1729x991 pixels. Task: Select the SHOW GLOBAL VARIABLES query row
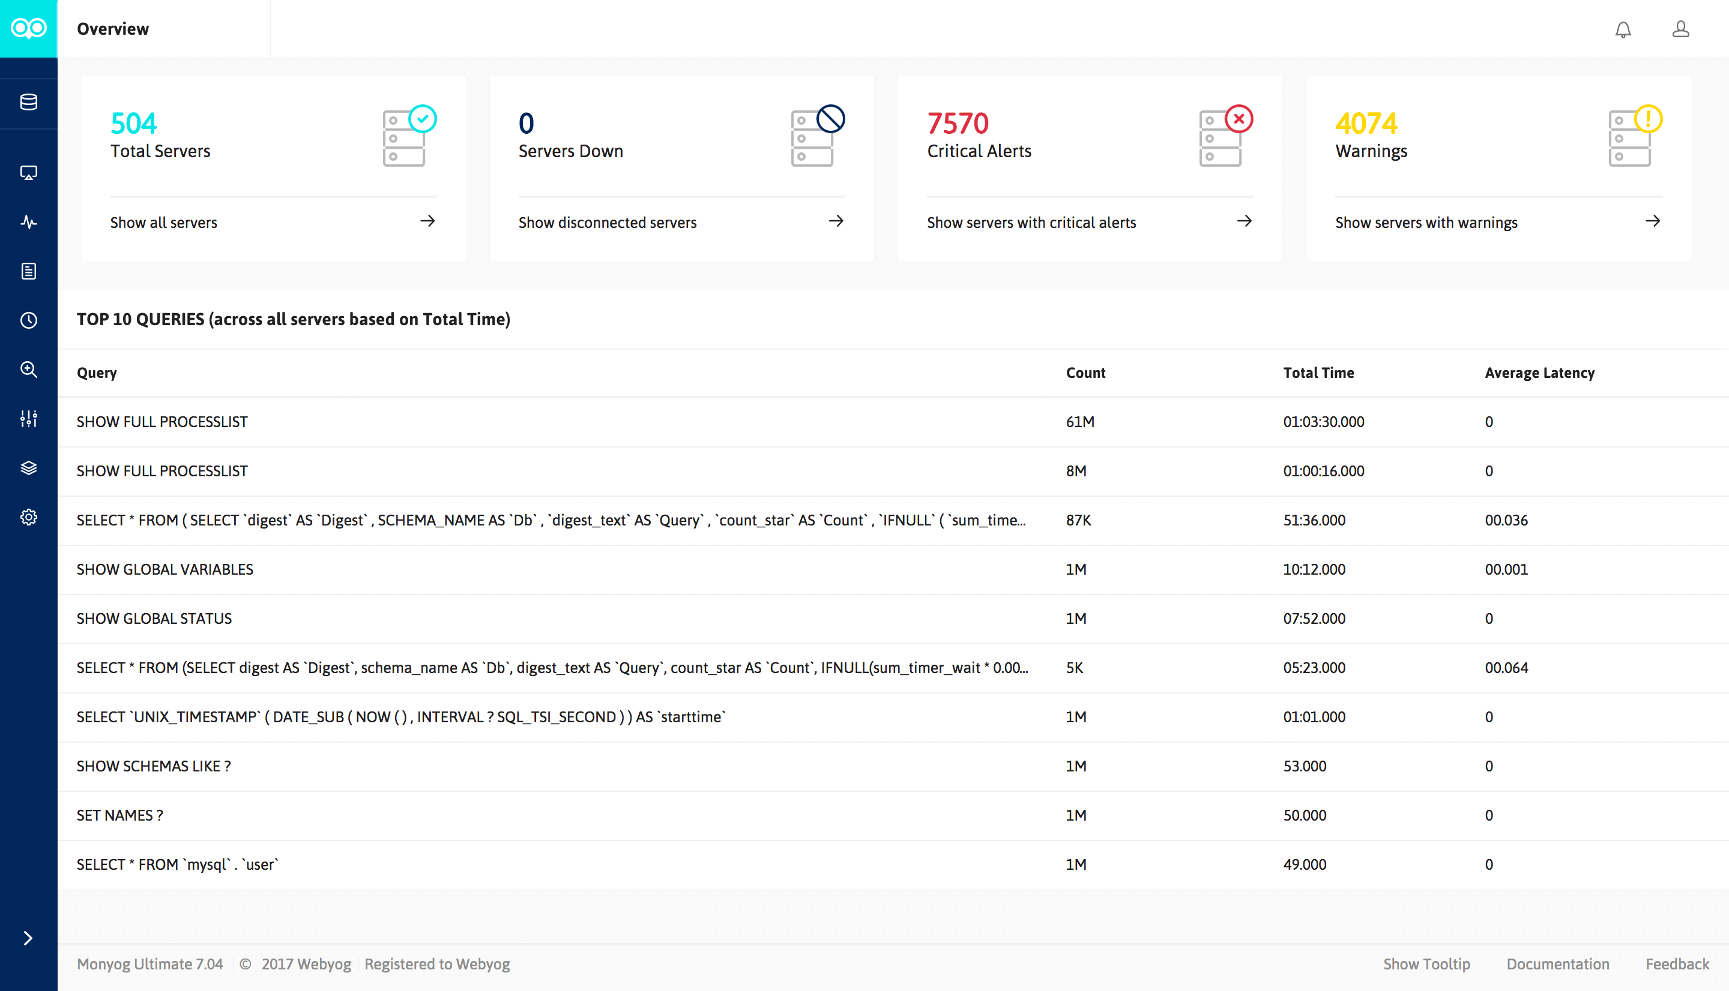pyautogui.click(x=165, y=569)
